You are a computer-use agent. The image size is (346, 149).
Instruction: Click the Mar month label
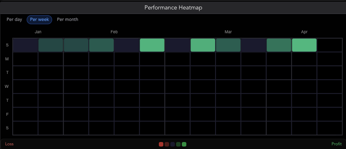tap(228, 32)
